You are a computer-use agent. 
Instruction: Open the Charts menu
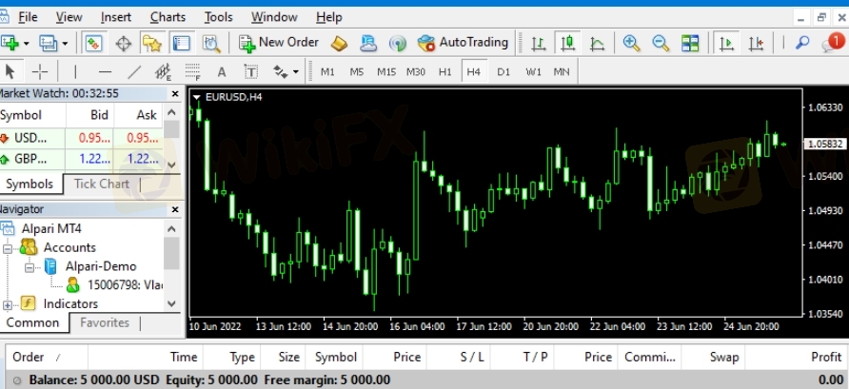(x=168, y=17)
